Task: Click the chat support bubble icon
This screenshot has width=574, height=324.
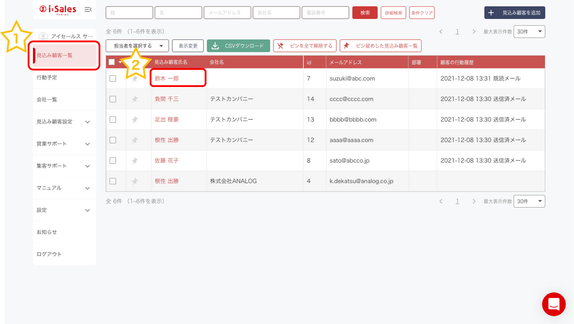Action: [554, 304]
